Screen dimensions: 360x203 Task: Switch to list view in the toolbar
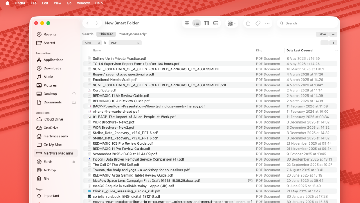196,23
